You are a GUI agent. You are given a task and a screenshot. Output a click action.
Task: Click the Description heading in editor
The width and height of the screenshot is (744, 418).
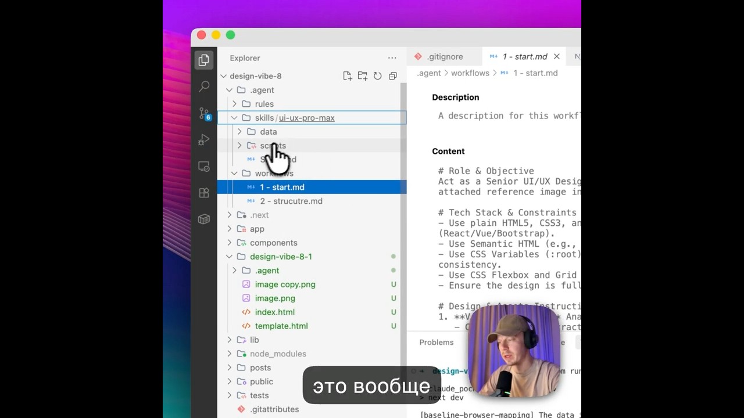click(456, 98)
